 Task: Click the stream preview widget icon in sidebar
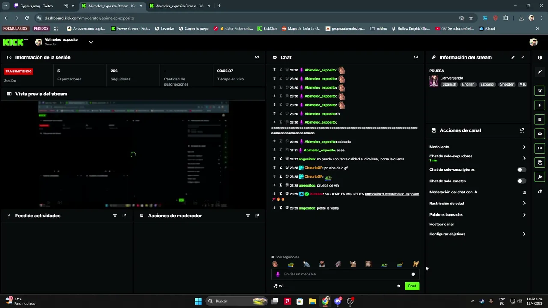tap(540, 91)
